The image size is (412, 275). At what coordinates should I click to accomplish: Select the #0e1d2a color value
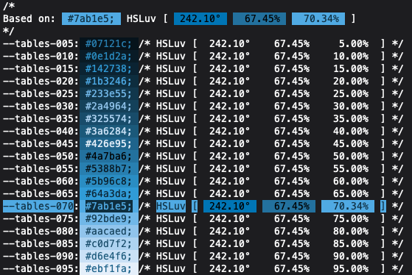point(109,57)
